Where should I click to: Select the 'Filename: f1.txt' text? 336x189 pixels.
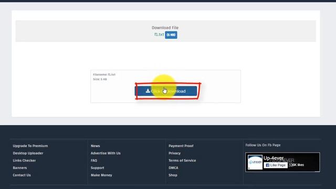click(x=104, y=75)
